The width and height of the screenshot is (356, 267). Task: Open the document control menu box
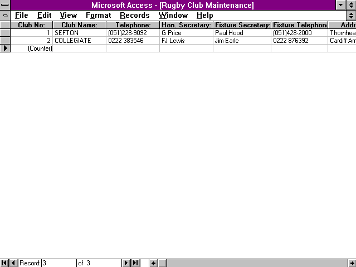tap(5, 16)
